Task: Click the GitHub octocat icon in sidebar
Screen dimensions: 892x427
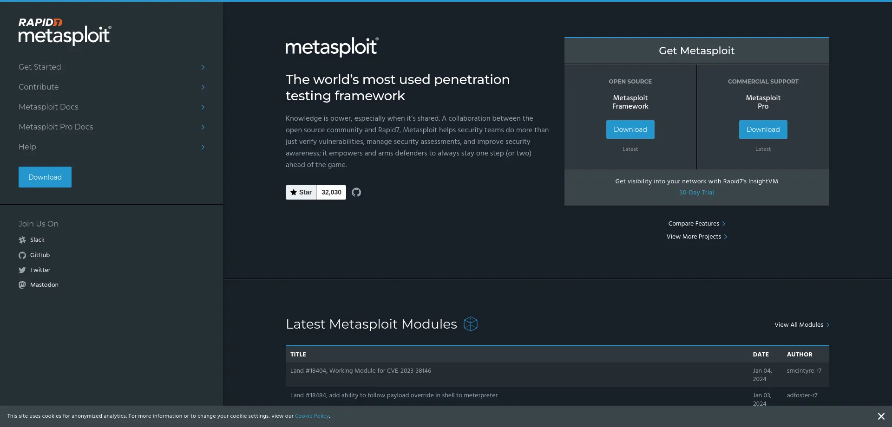Action: pos(22,255)
